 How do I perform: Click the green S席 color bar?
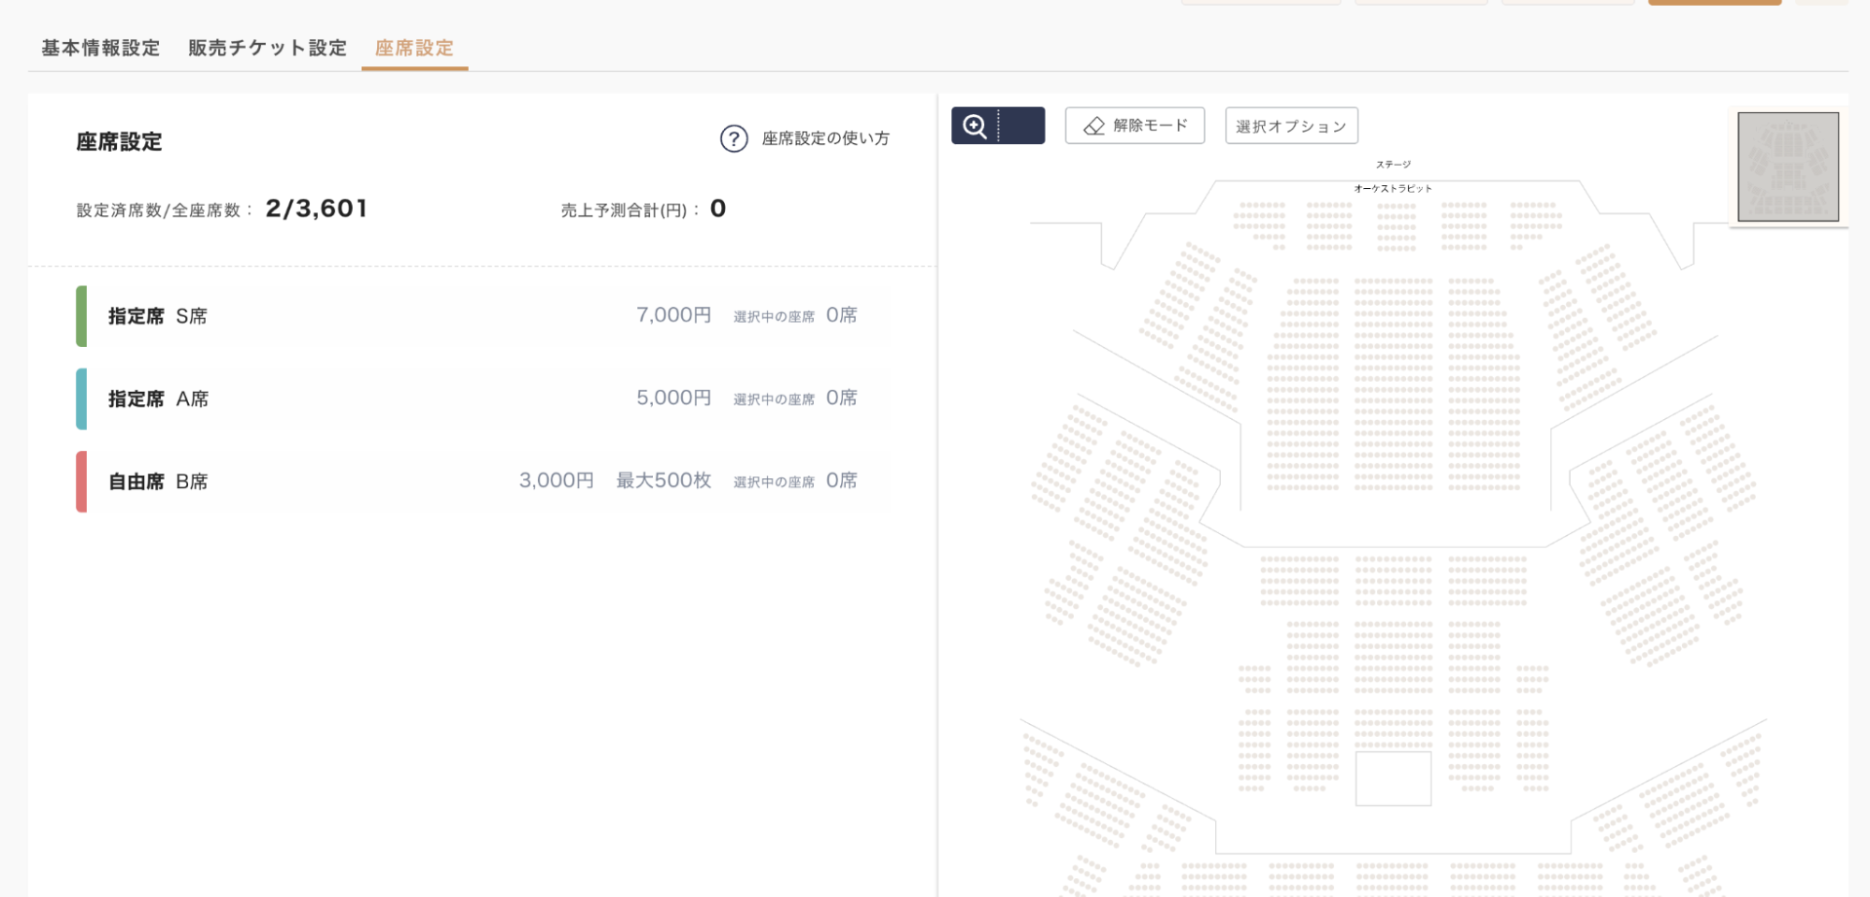pyautogui.click(x=81, y=316)
